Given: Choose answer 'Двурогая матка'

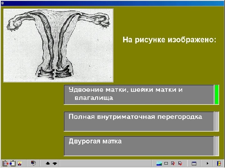Looking at the screenshot, I should [139, 146].
